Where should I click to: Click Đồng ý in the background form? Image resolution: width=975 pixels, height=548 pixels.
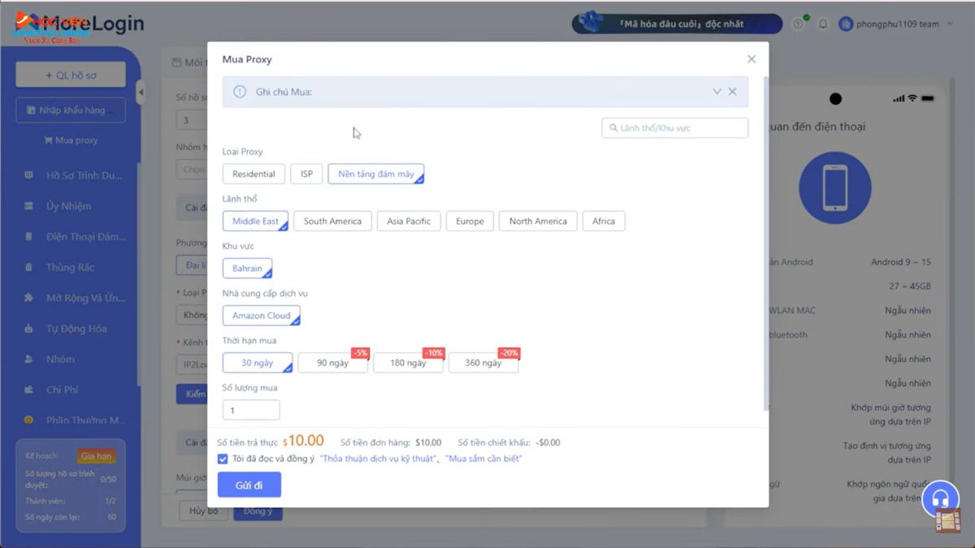pos(258,511)
